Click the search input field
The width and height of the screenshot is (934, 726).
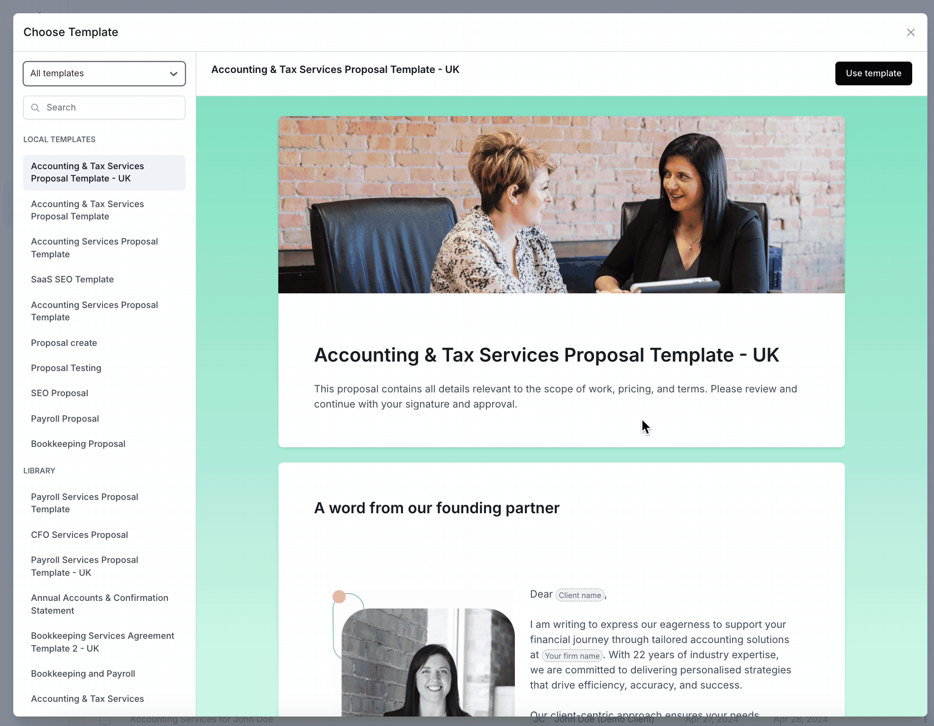tap(104, 107)
